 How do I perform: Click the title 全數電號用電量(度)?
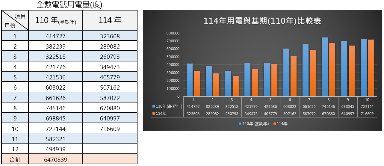pos(69,4)
